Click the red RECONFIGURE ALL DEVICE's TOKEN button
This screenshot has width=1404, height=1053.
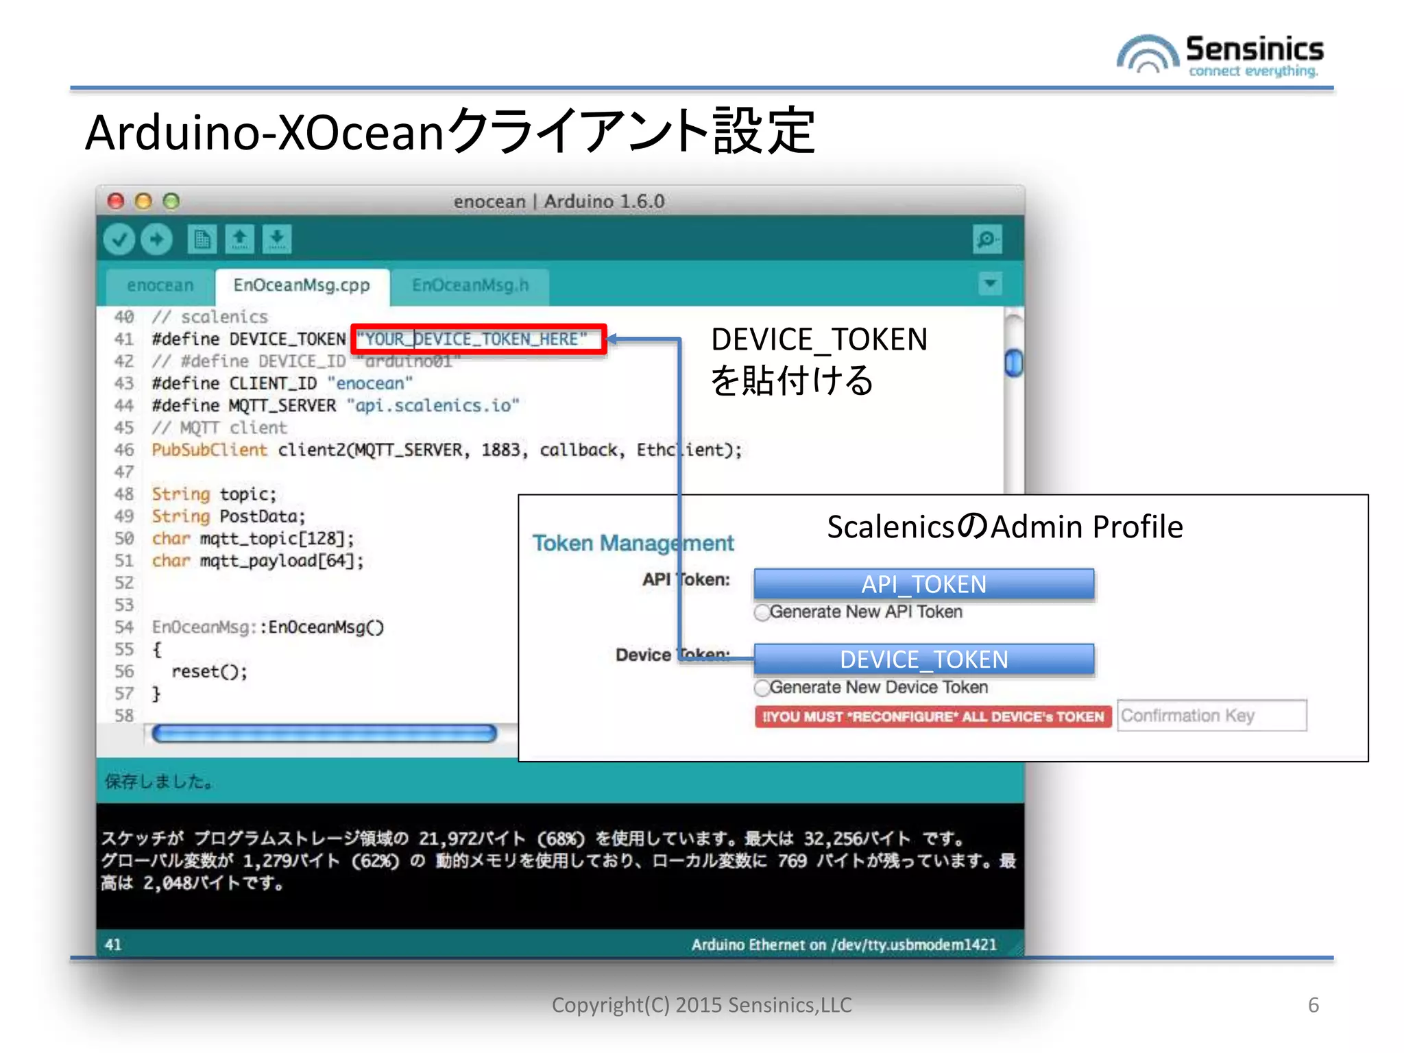933,717
